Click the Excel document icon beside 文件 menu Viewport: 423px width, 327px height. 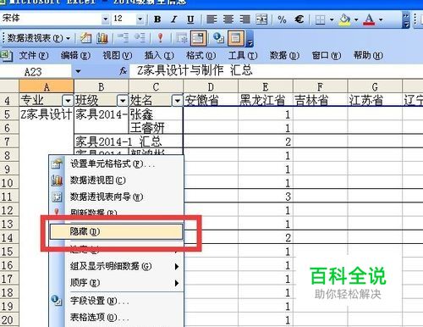tap(6, 56)
